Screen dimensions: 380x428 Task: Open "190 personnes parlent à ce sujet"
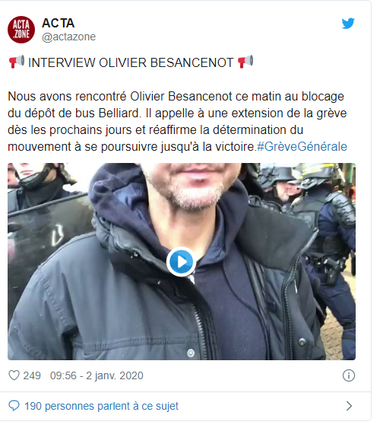pyautogui.click(x=101, y=406)
